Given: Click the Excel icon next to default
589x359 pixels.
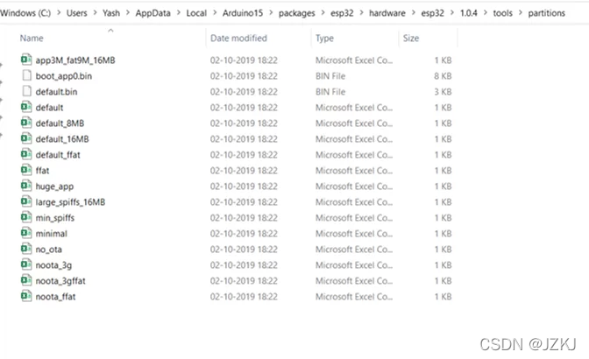Looking at the screenshot, I should 26,107.
